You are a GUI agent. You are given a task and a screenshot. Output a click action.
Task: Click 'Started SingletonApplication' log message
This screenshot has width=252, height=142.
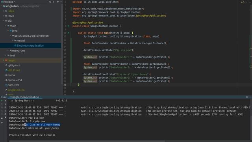(x=196, y=114)
